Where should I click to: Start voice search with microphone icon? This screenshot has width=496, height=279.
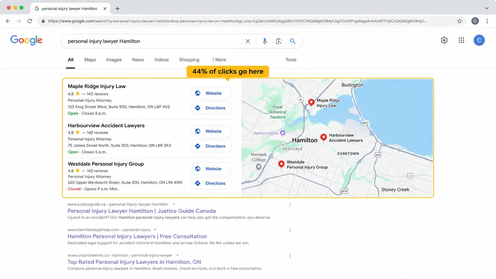pos(265,41)
